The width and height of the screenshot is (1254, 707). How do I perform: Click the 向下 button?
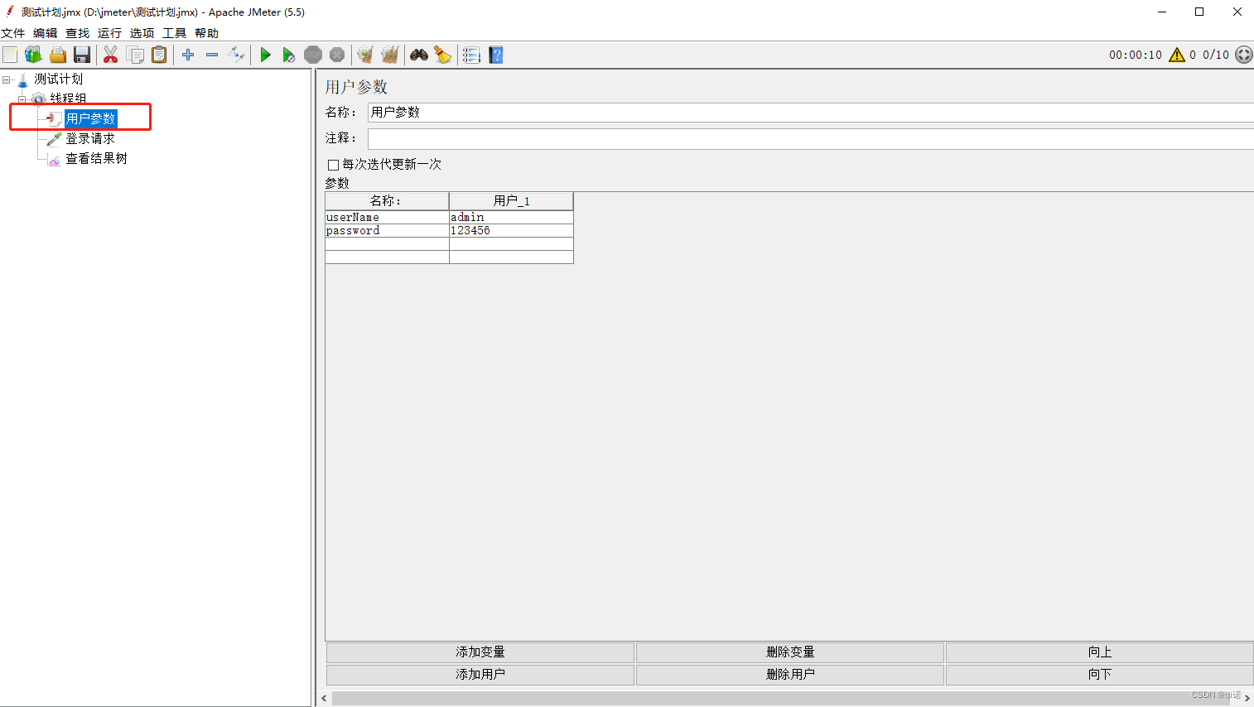coord(1100,675)
